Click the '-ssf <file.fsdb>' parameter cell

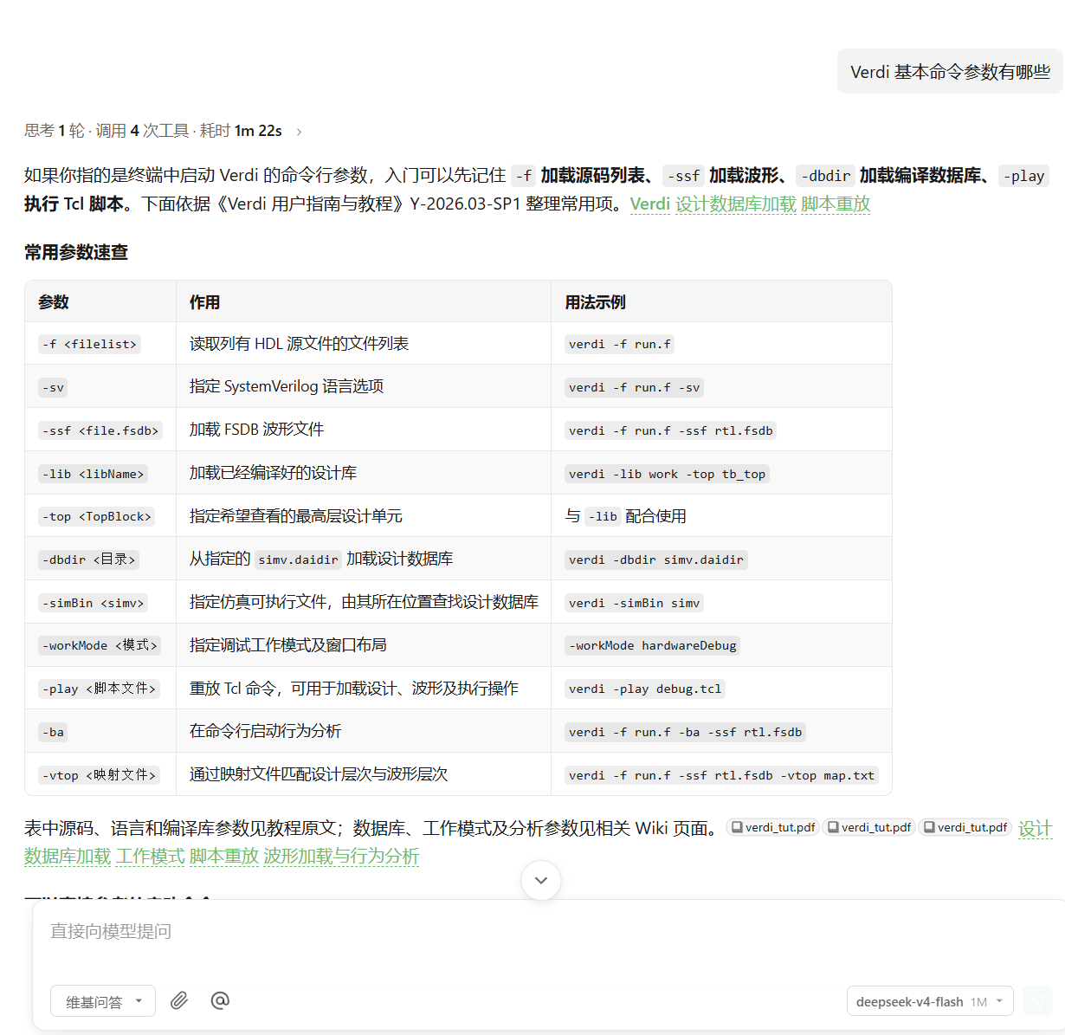(x=100, y=430)
